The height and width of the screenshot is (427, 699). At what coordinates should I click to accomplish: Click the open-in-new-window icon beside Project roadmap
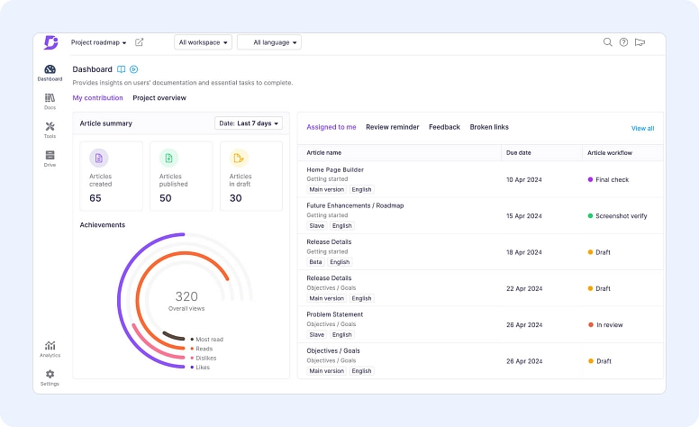click(139, 42)
